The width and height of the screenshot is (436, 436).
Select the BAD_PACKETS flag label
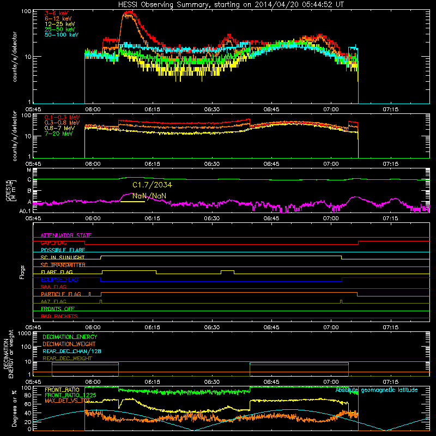59,316
